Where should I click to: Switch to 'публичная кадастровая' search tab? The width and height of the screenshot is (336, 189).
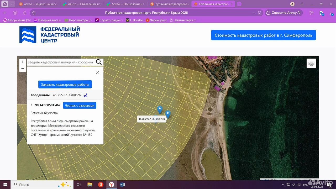pos(169,4)
